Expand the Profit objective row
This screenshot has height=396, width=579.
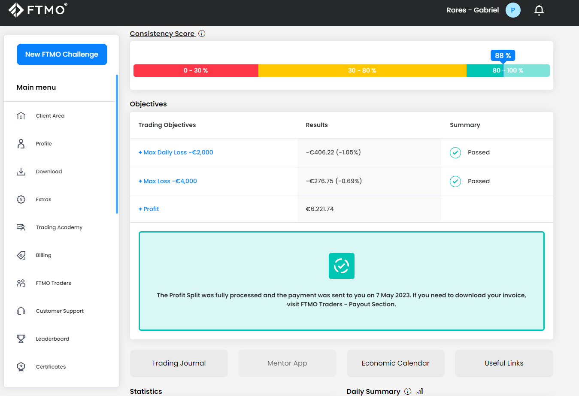click(149, 209)
